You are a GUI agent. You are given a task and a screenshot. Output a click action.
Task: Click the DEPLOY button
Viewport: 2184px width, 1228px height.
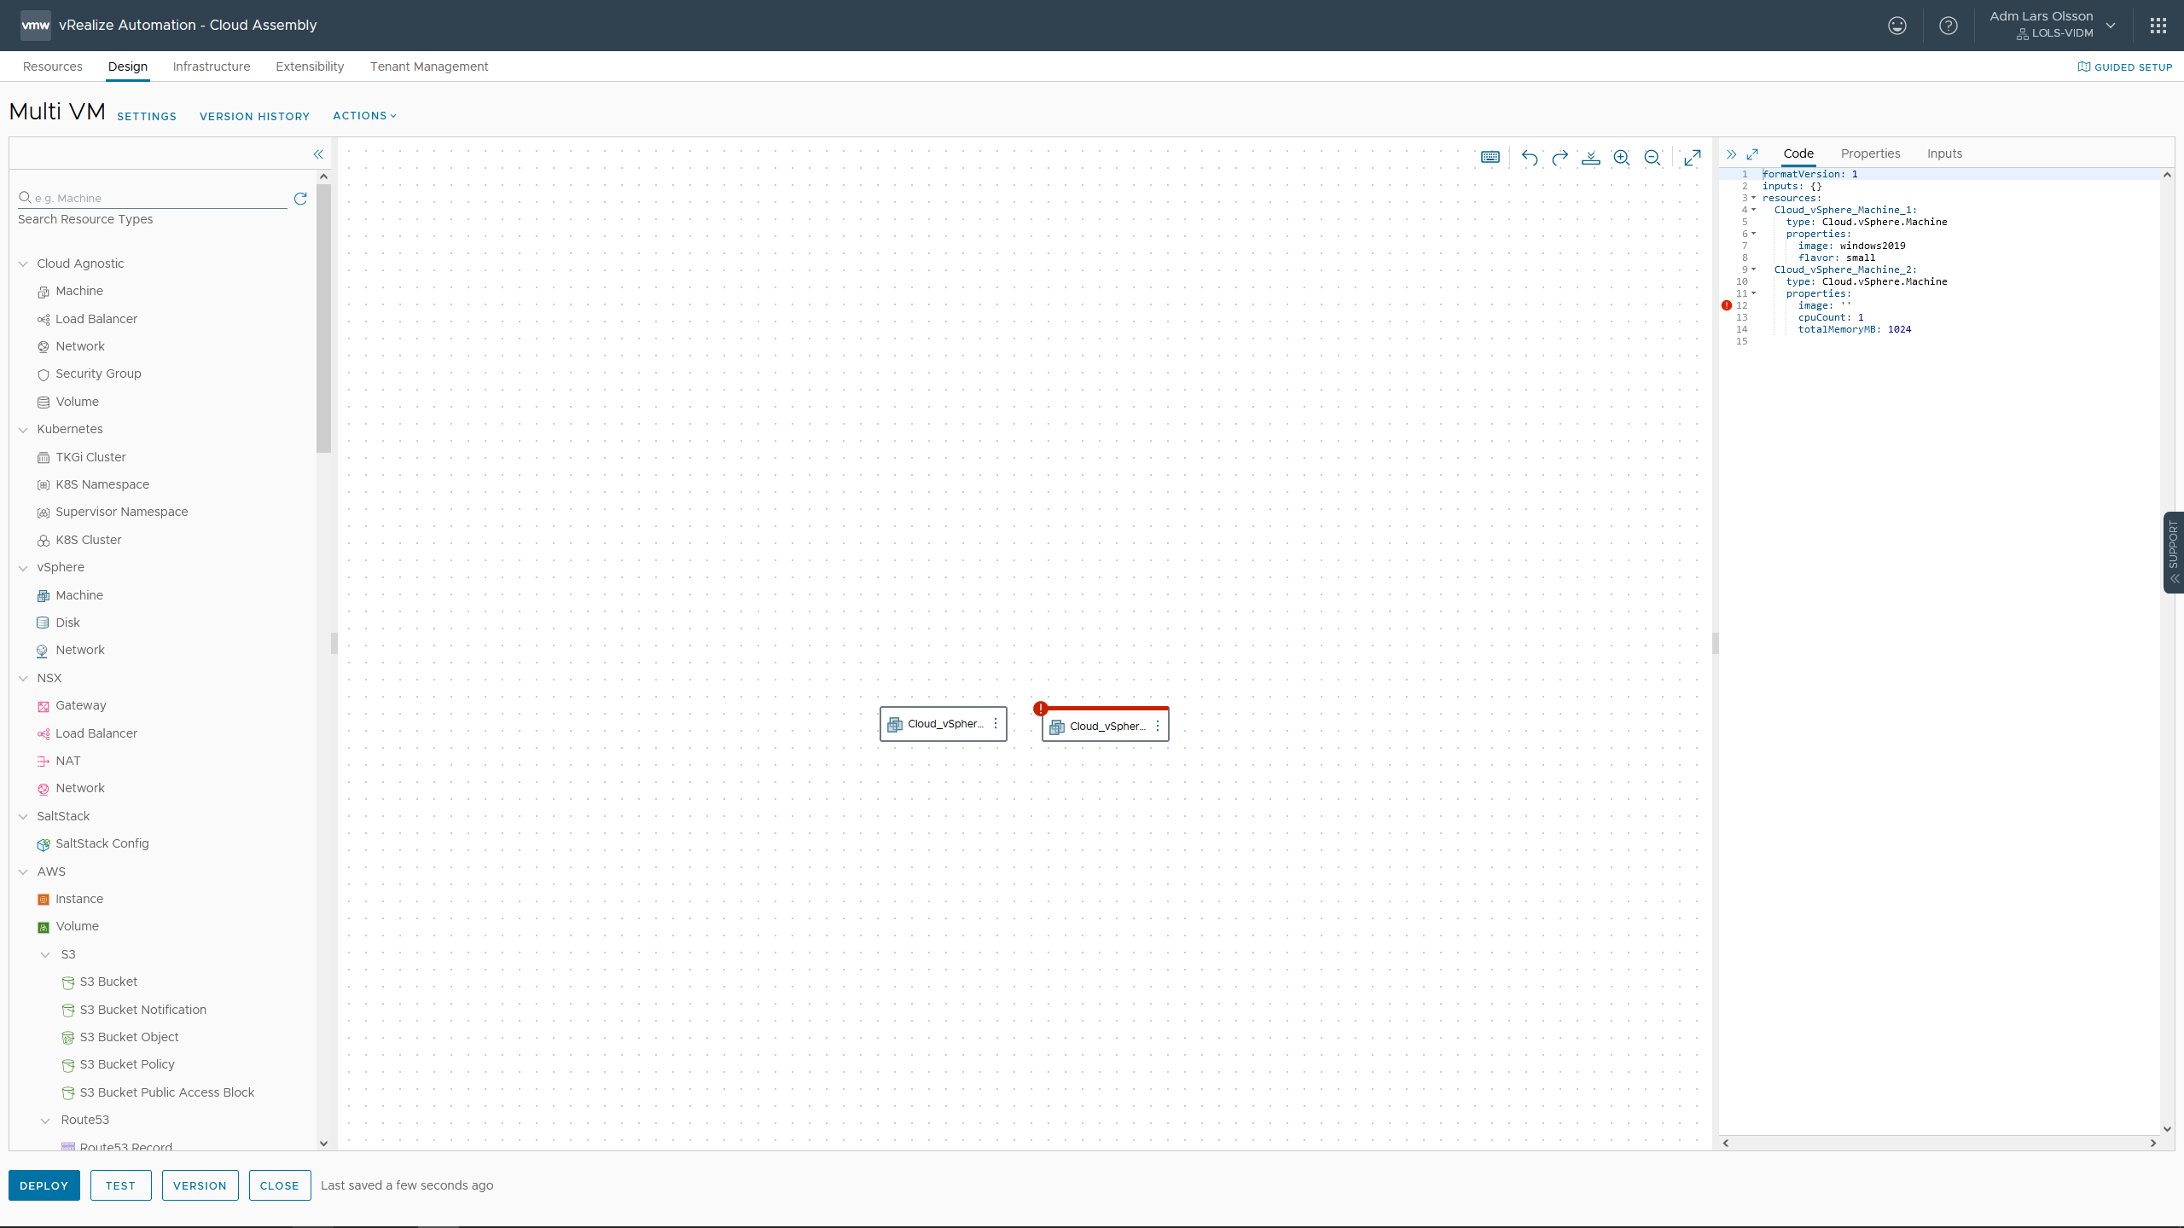44,1185
